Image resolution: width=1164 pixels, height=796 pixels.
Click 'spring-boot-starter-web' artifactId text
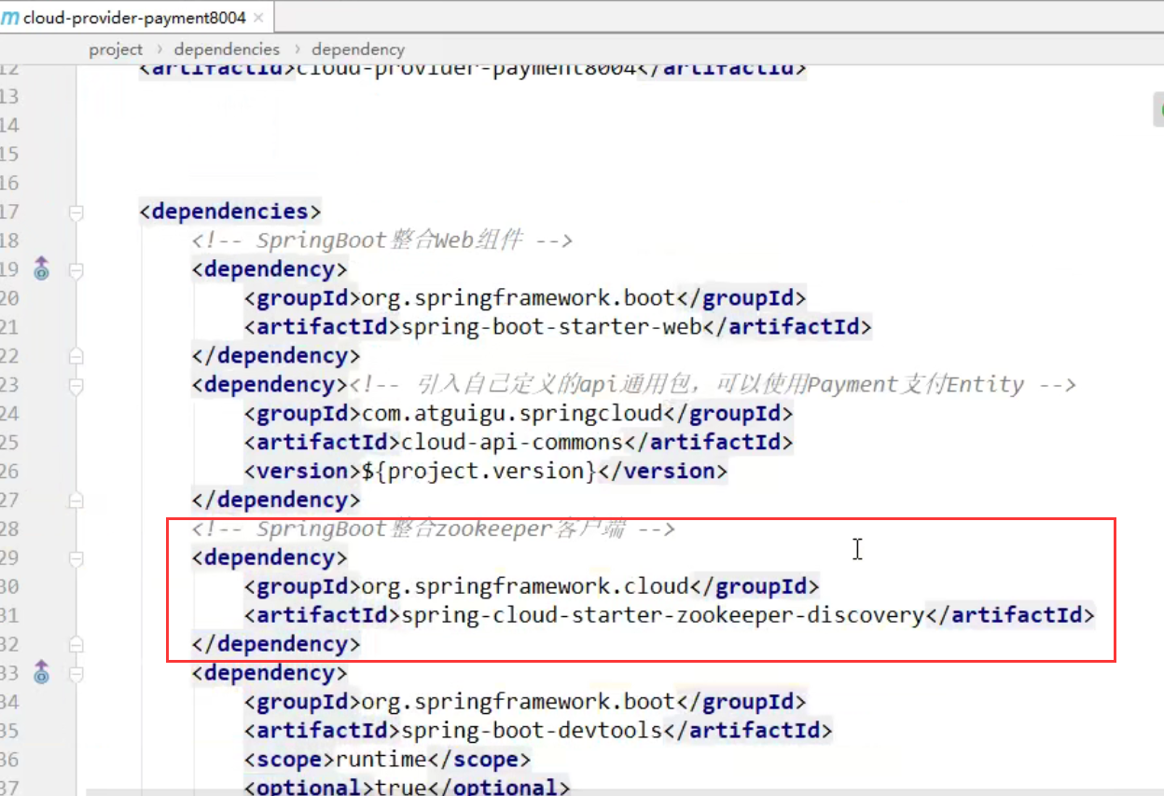(550, 327)
